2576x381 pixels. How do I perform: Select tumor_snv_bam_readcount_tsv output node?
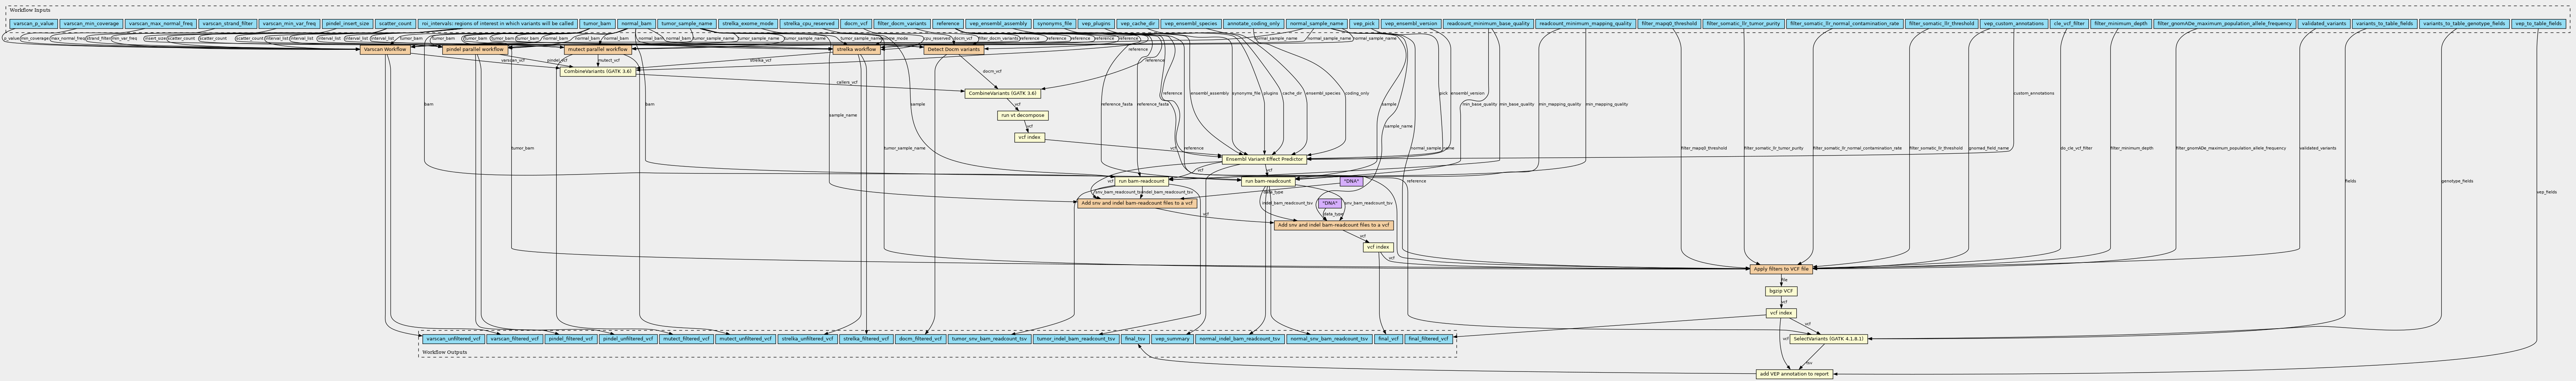pyautogui.click(x=989, y=339)
